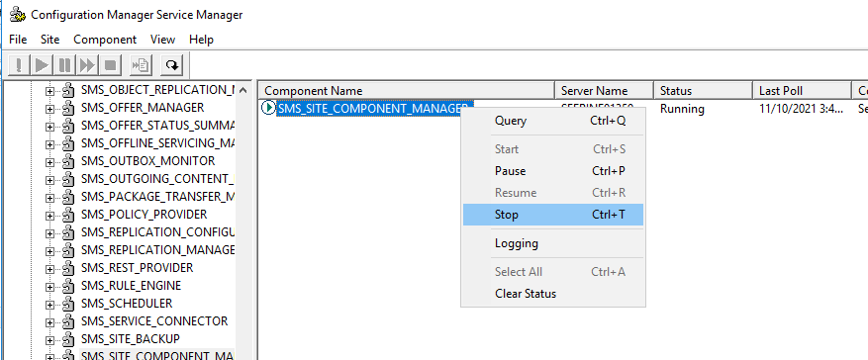Click the Configuration Manager title bar icon

17,15
